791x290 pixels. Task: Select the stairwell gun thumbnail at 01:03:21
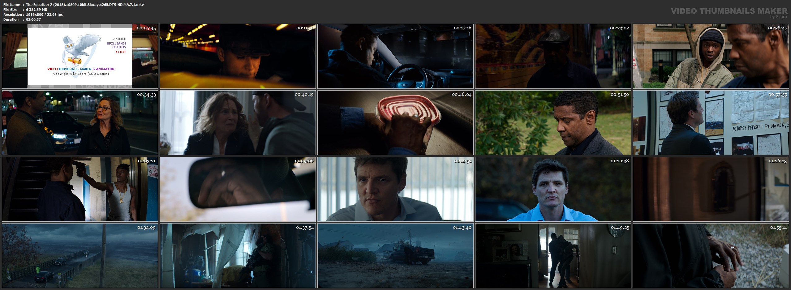pyautogui.click(x=80, y=189)
